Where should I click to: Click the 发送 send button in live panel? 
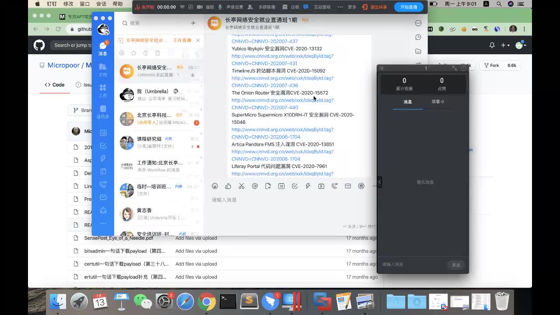point(456,265)
